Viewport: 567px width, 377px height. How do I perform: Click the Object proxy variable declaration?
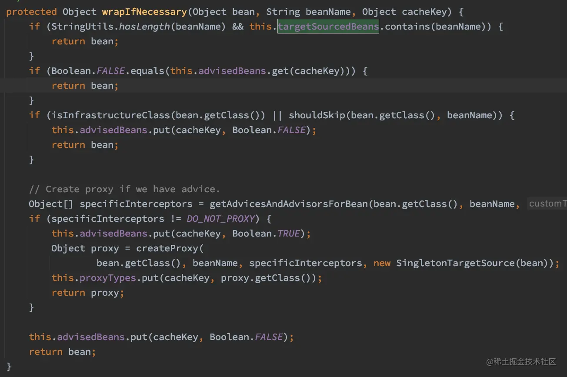[85, 248]
